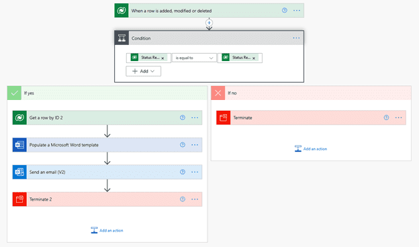Viewport: 419px width, 247px height.
Task: Open help for Get a row by ID 2
Action: 183,117
